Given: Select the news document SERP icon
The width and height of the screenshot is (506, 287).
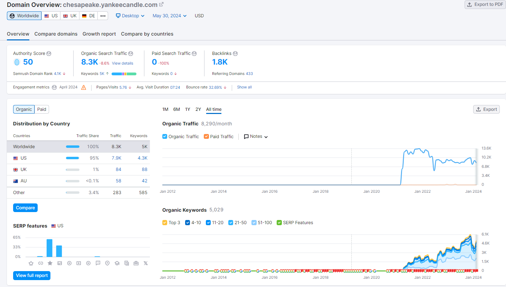Looking at the screenshot, I should coord(126,263).
